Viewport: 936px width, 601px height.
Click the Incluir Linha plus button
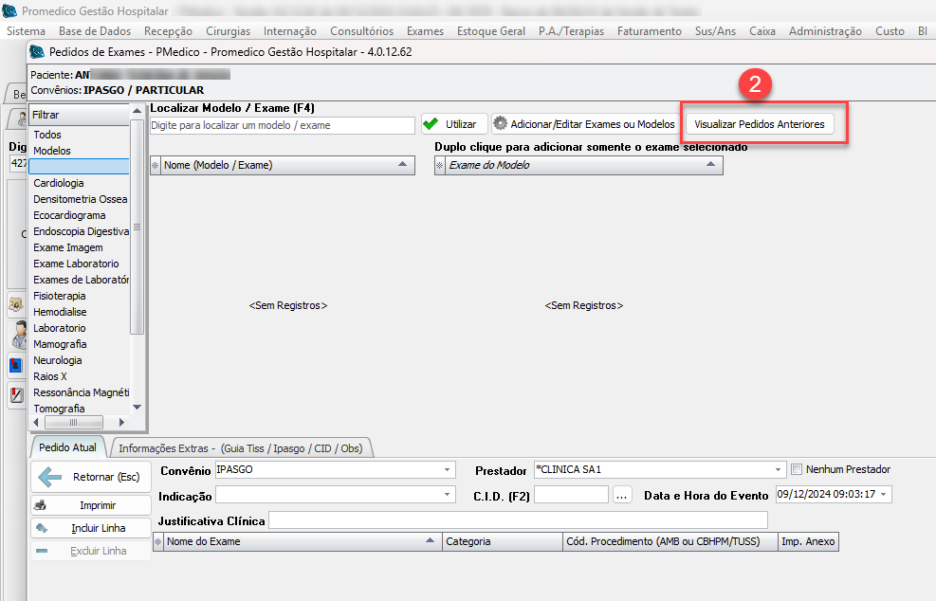(x=90, y=528)
